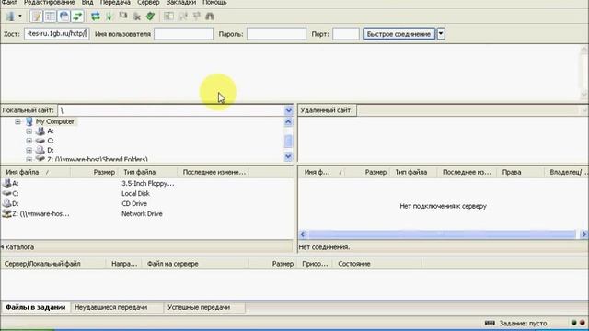The width and height of the screenshot is (589, 331).
Task: Open the Помощь menu
Action: click(x=214, y=2)
